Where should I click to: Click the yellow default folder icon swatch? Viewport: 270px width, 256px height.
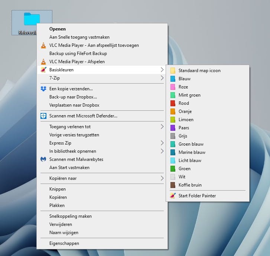[x=173, y=71]
